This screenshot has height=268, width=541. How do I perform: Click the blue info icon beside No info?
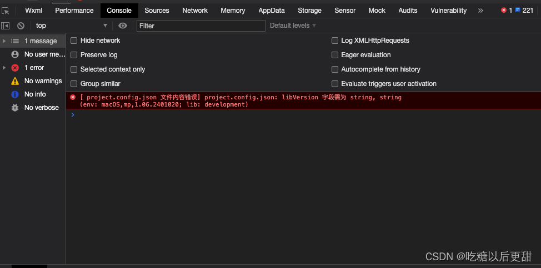pos(15,94)
